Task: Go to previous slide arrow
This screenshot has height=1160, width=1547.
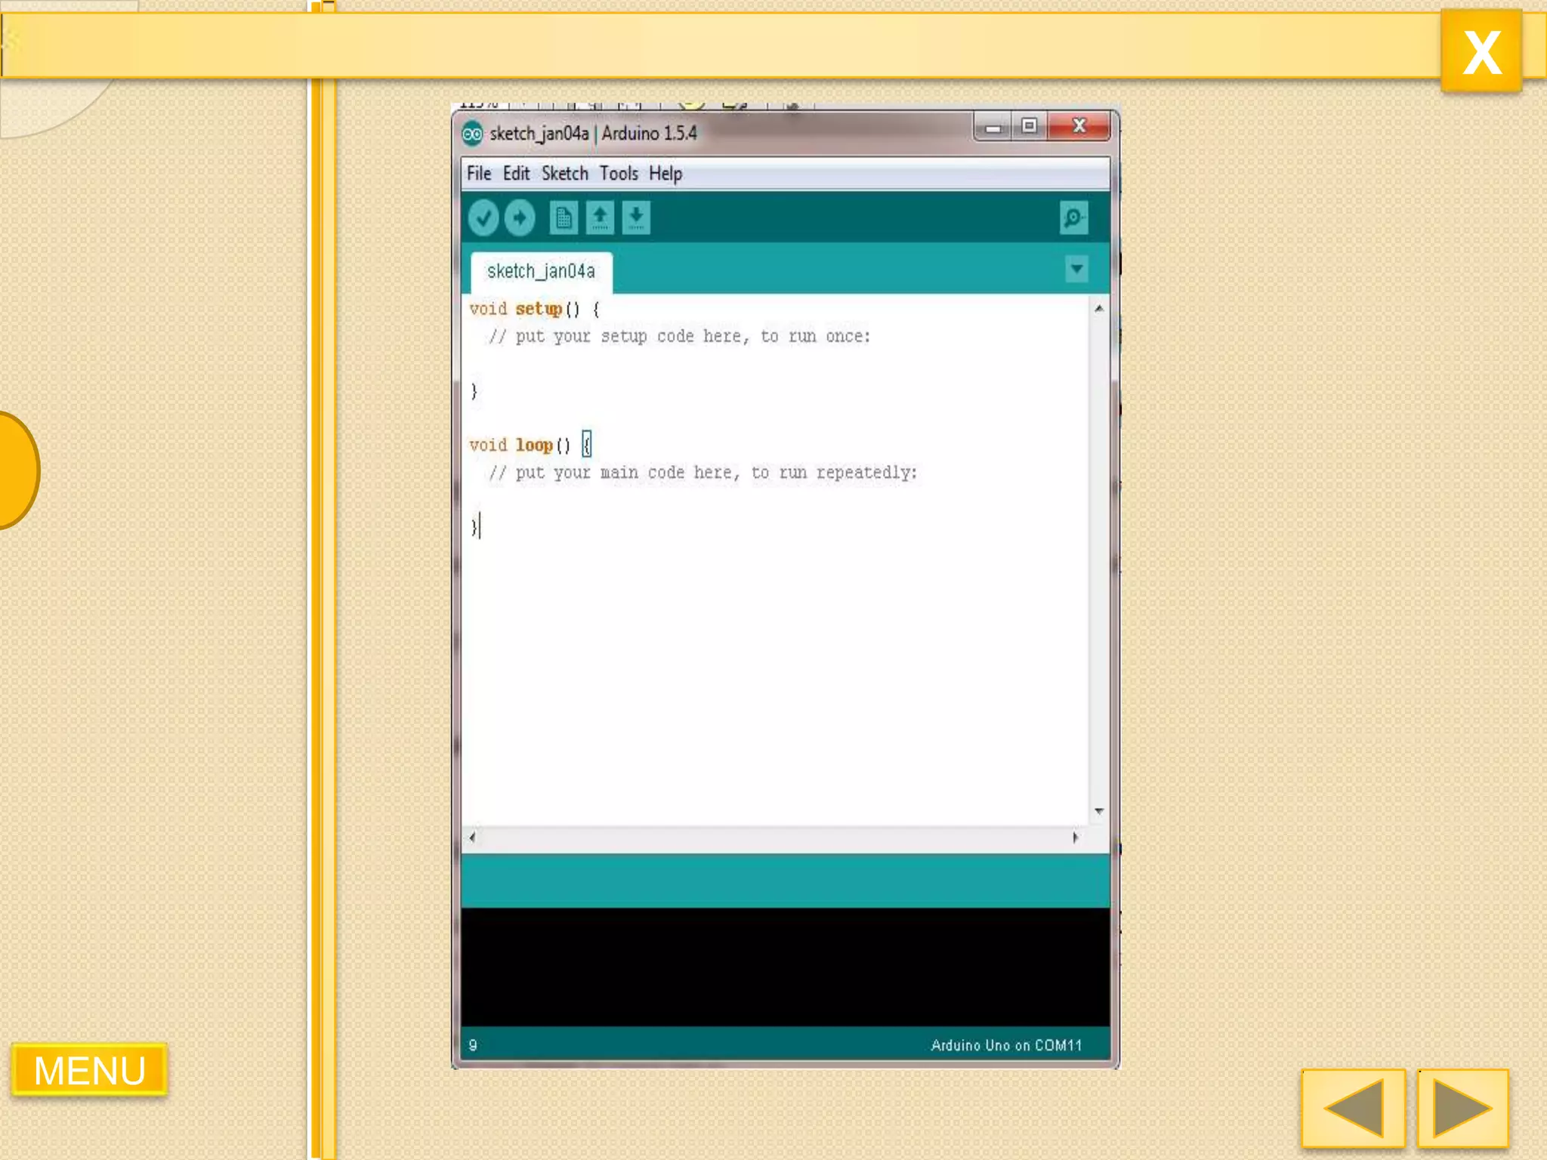Action: (1354, 1109)
